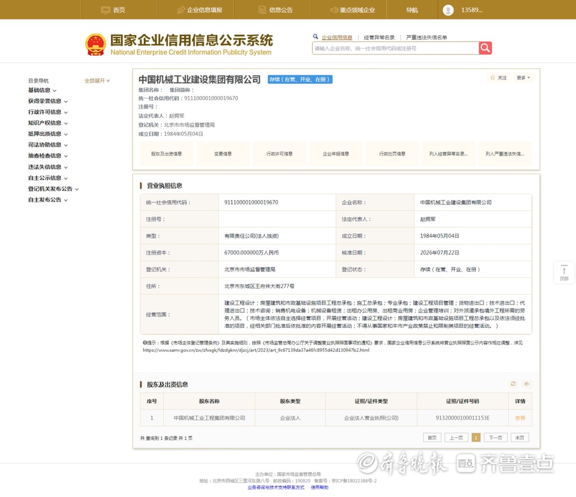Open the 企业年报信息 quick-link tab

coord(336,154)
